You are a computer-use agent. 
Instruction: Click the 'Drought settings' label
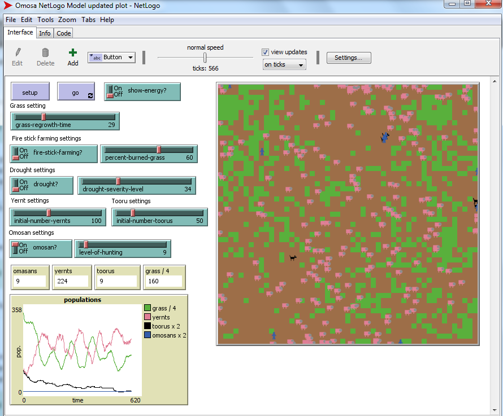[x=32, y=170]
